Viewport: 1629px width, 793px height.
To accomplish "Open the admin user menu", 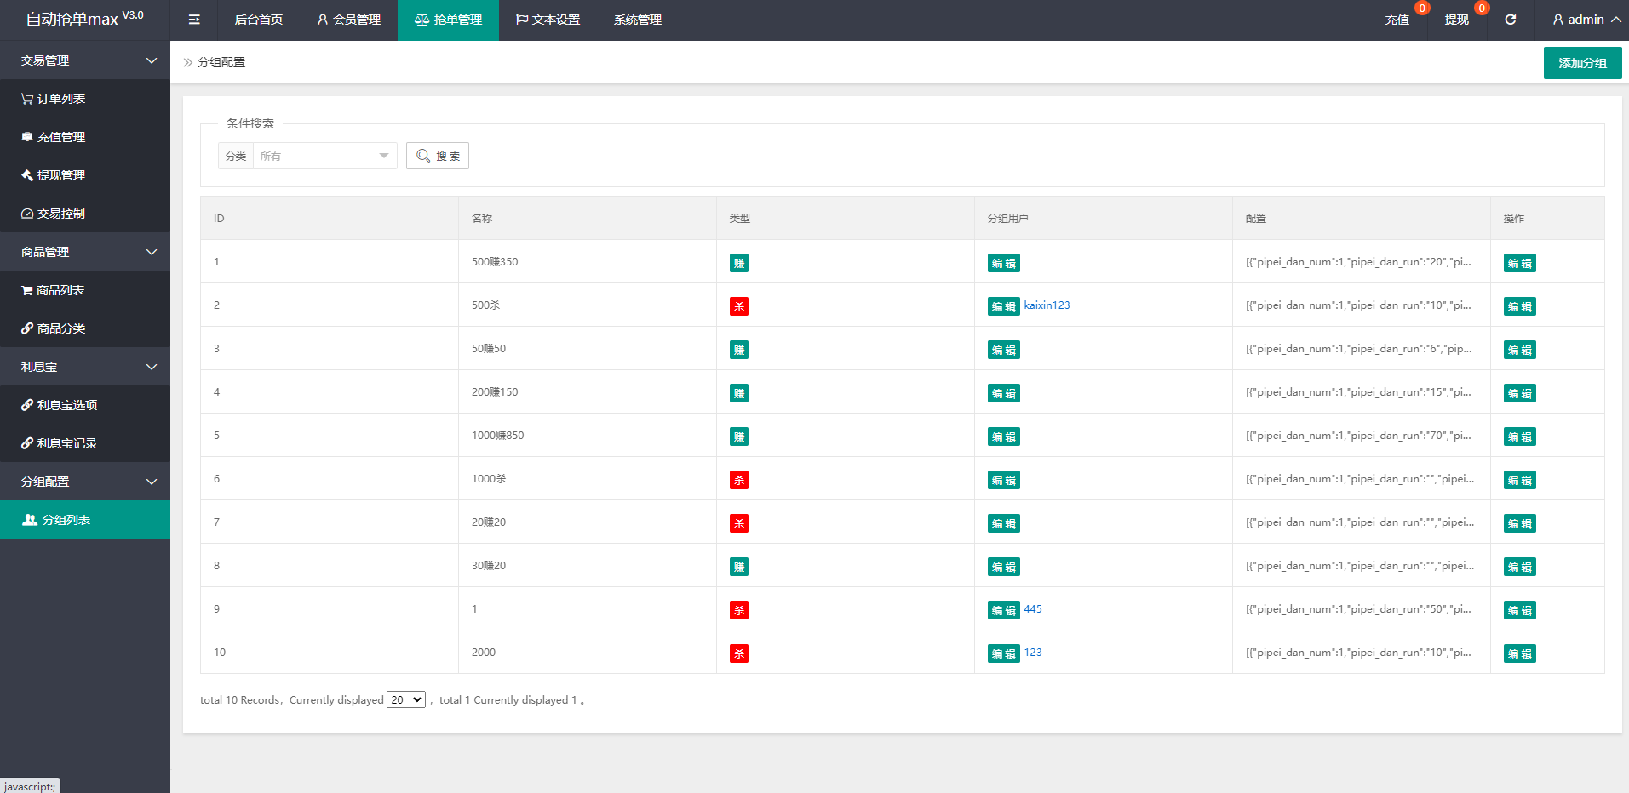I will pyautogui.click(x=1586, y=20).
